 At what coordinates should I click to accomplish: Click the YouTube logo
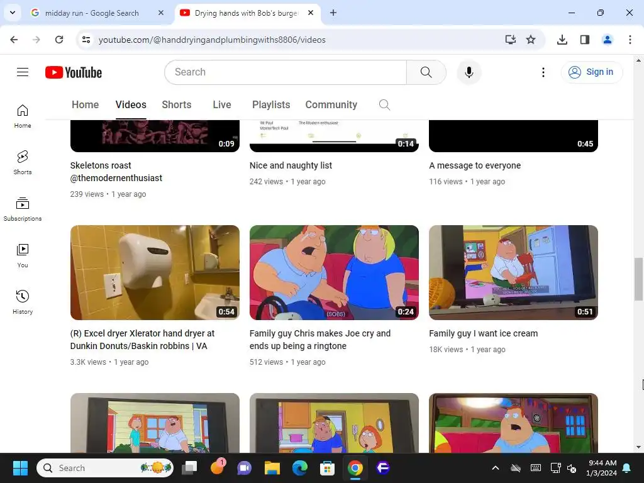point(74,72)
